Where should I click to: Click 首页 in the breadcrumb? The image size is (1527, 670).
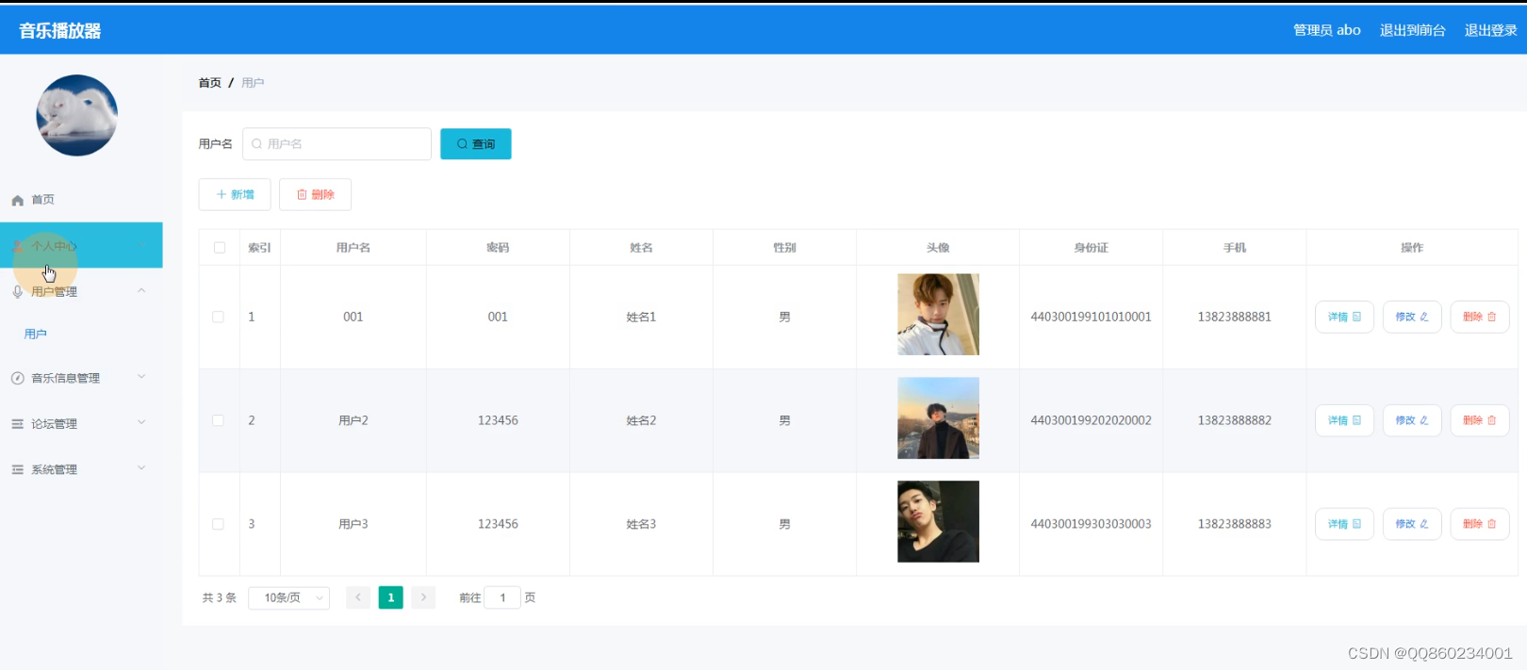(x=210, y=83)
